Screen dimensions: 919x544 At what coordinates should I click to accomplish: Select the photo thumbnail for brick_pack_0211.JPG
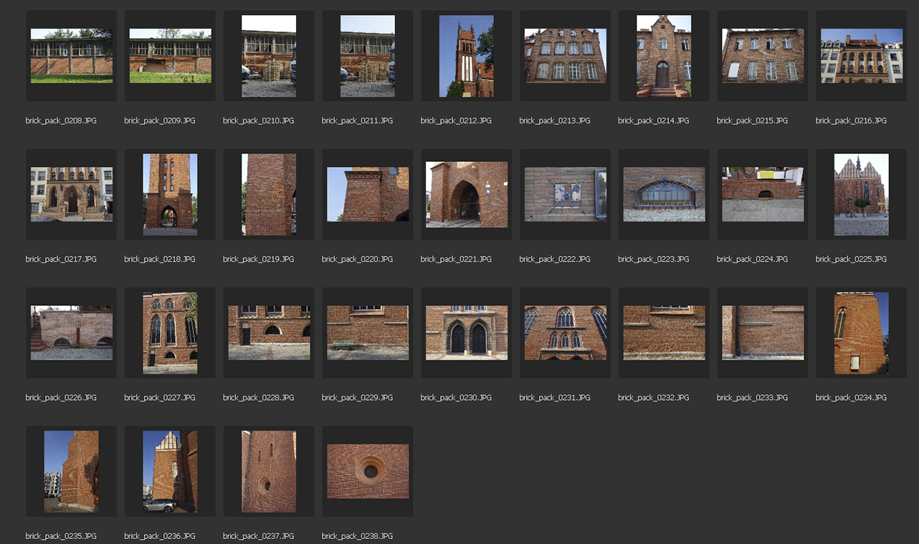pos(368,56)
